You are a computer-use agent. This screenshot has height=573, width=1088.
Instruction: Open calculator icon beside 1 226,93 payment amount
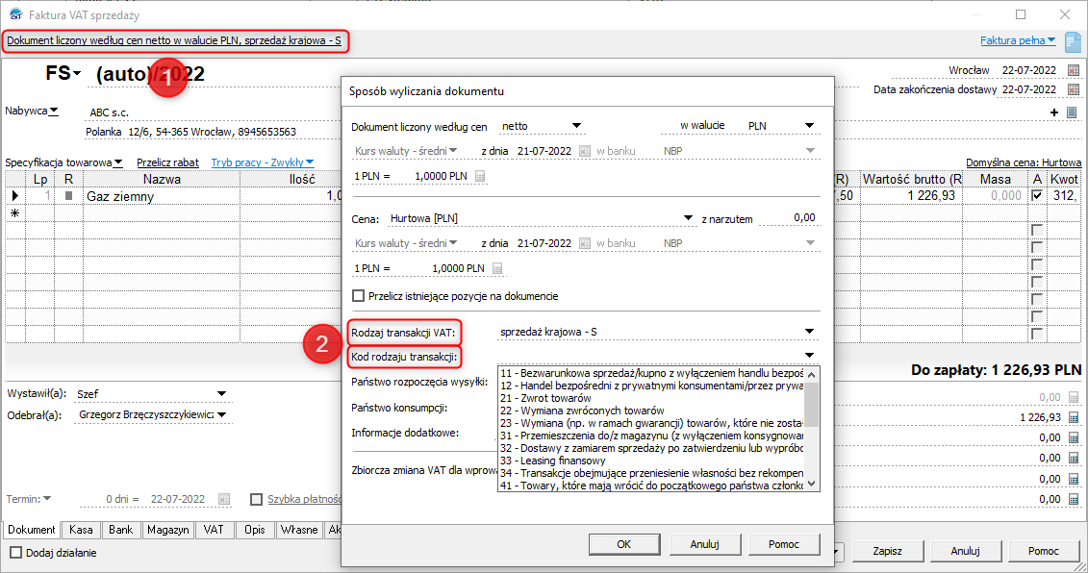point(1074,417)
